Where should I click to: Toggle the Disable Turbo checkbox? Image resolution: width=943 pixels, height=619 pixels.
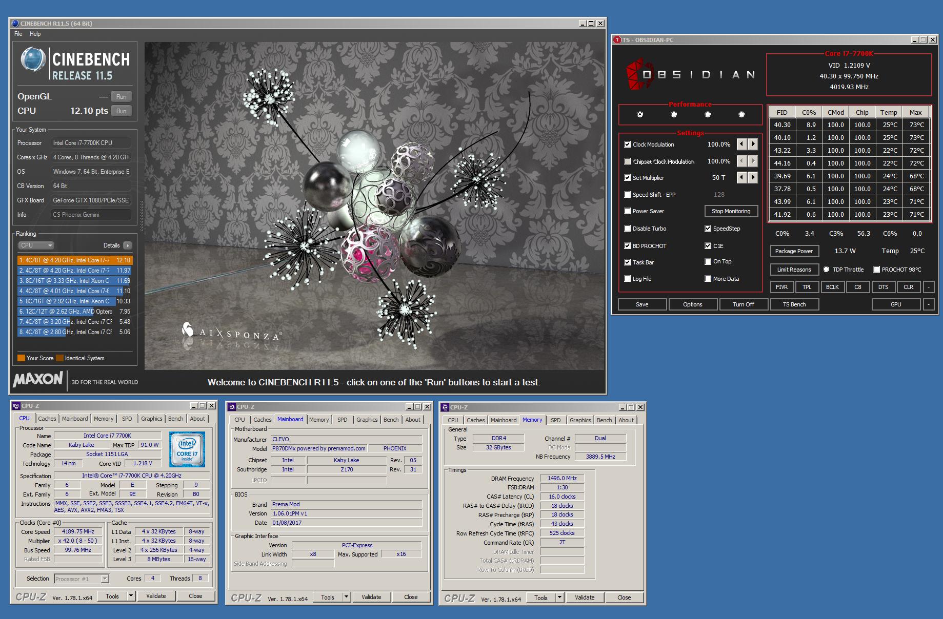[627, 229]
